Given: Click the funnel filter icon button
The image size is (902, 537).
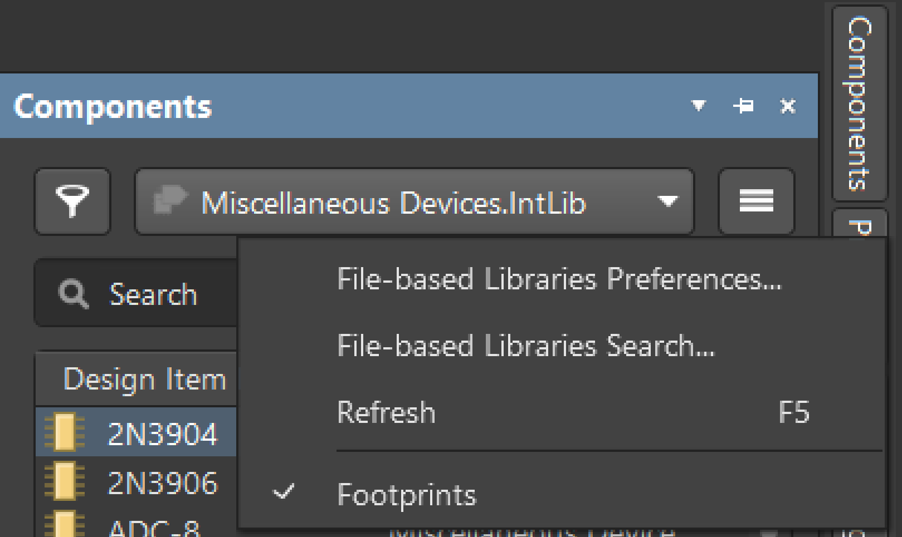Looking at the screenshot, I should 72,201.
